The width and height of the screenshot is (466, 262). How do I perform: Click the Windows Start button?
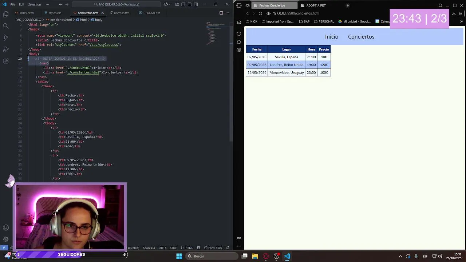click(179, 256)
